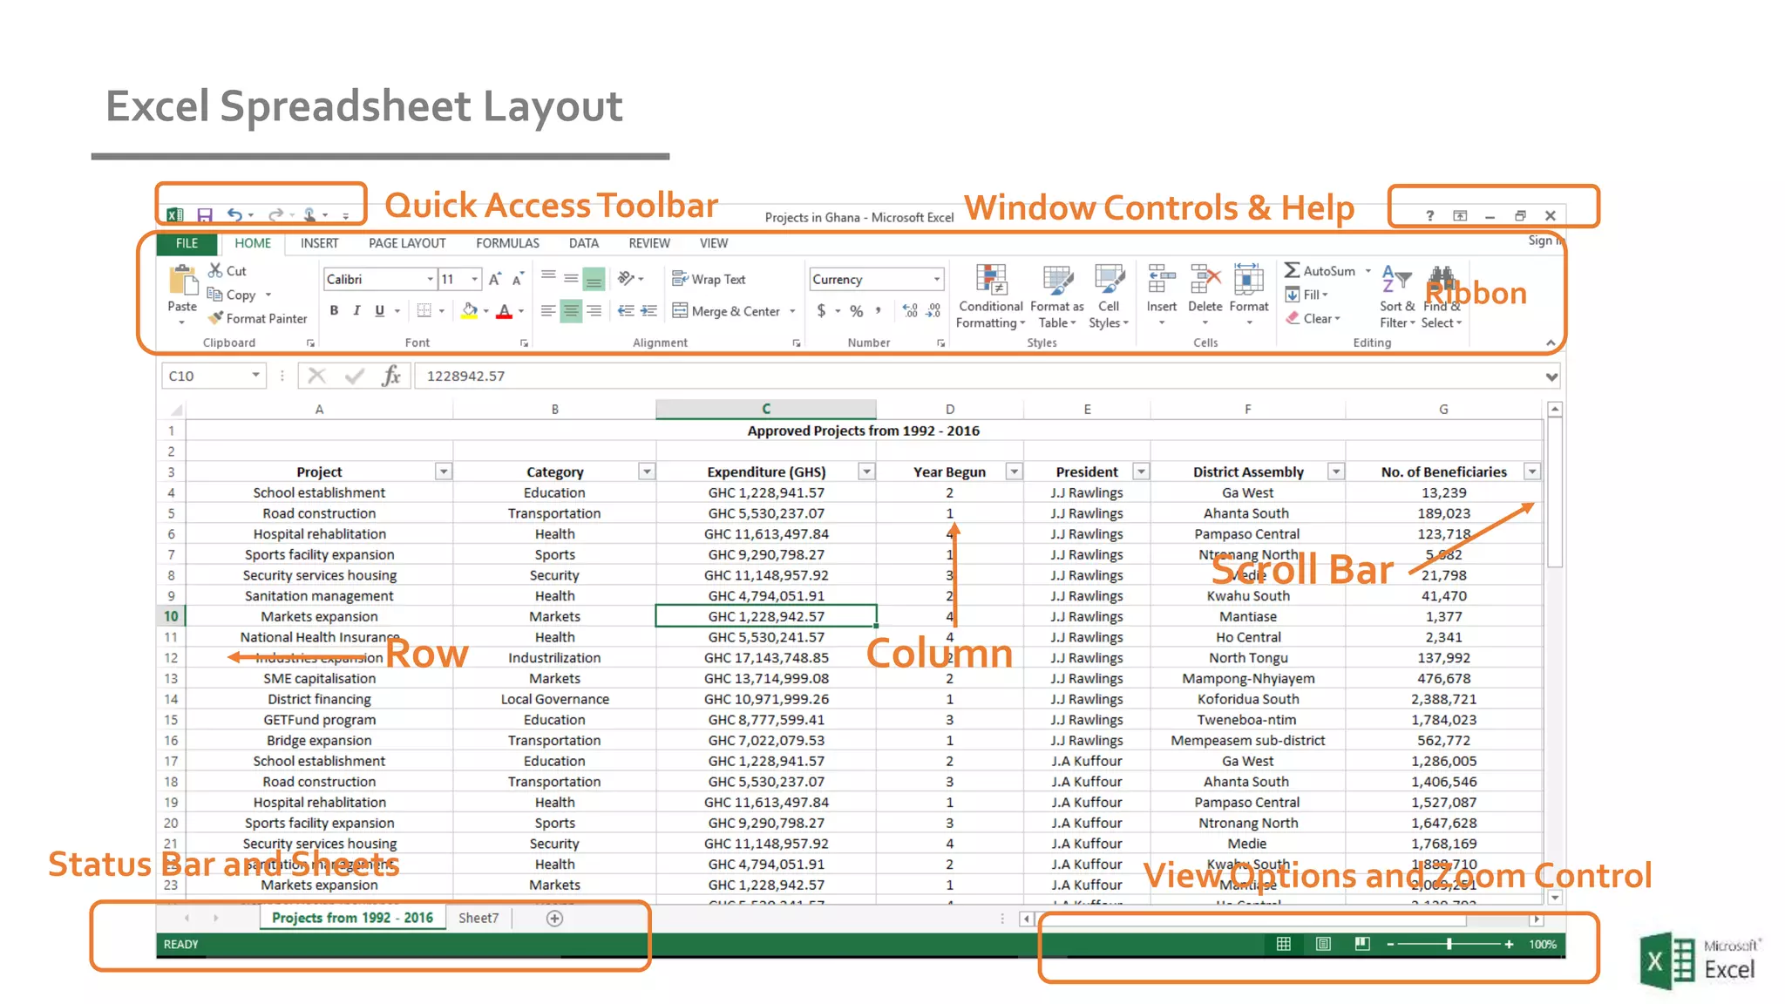Add a new sheet with plus icon
Image resolution: width=1785 pixels, height=1004 pixels.
[x=554, y=918]
